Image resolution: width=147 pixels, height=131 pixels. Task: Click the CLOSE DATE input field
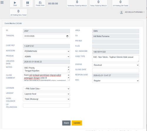[116, 70]
